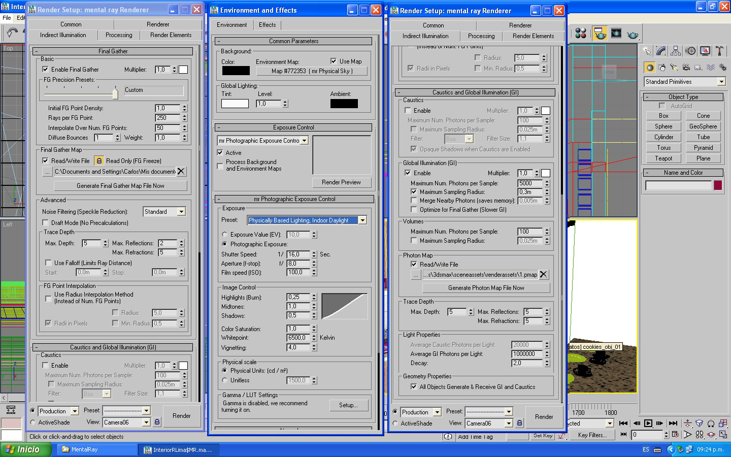Image resolution: width=731 pixels, height=457 pixels.
Task: Toggle the Use Map checkbox
Action: tap(334, 61)
